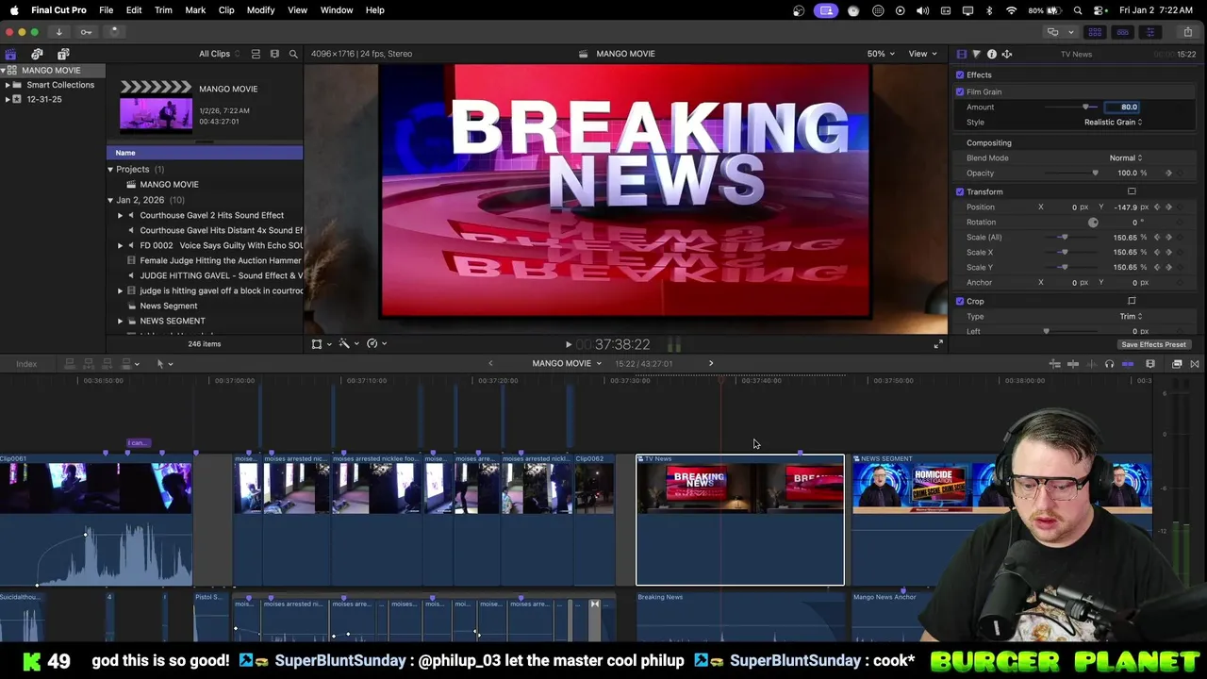Switch browser to filmstrip view
Screen dimensions: 1207x679
(x=274, y=54)
